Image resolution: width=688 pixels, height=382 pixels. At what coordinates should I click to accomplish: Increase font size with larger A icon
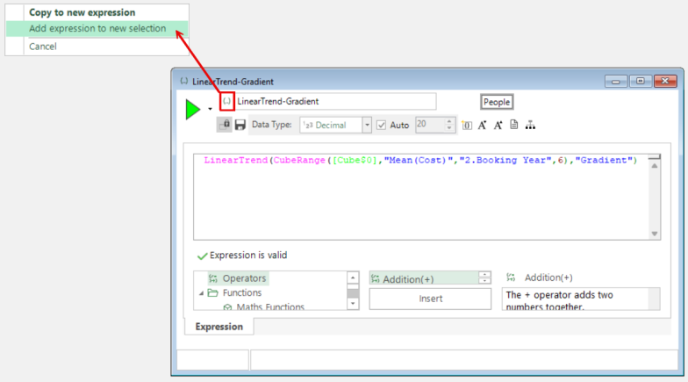tap(483, 126)
